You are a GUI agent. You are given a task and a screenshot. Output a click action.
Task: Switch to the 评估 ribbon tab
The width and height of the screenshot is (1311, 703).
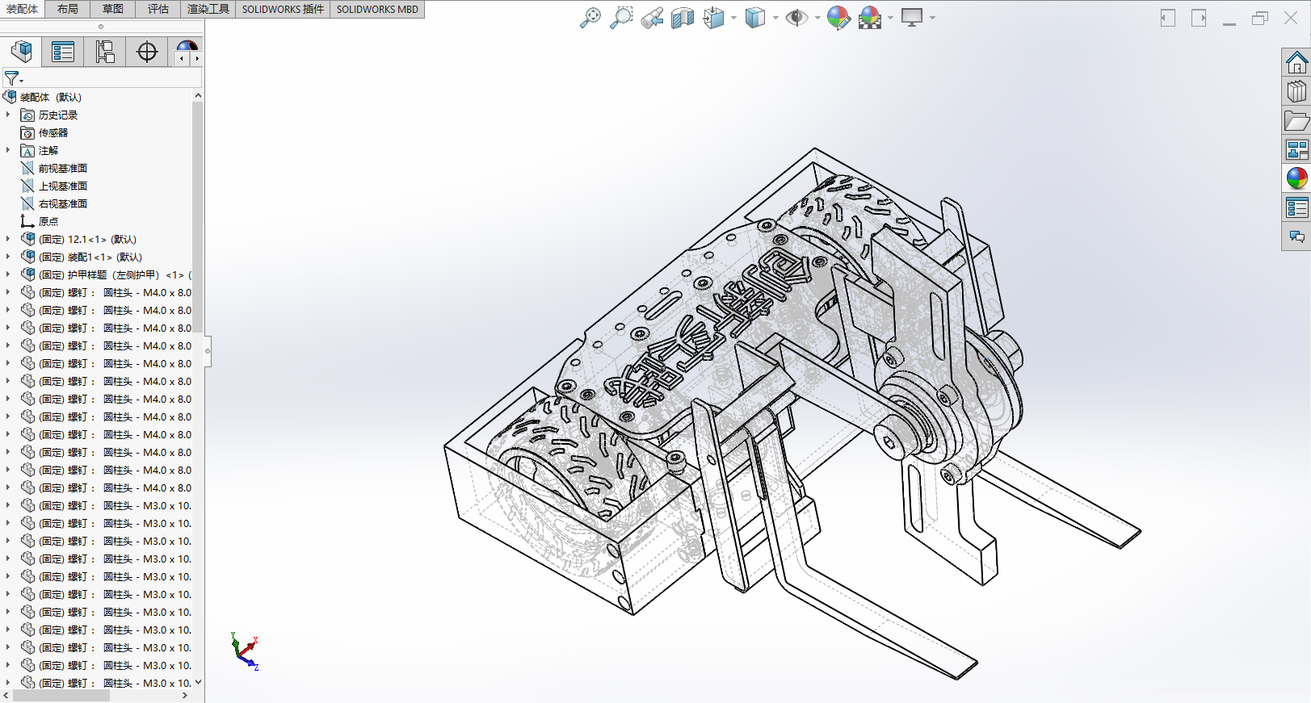pos(158,9)
